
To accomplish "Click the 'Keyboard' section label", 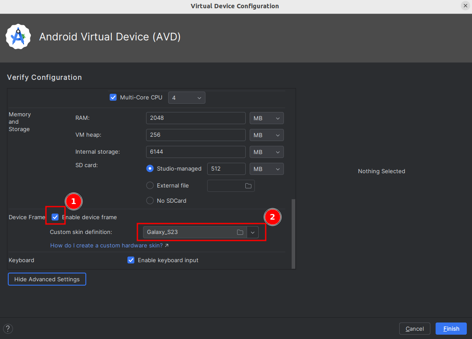I will (x=21, y=260).
